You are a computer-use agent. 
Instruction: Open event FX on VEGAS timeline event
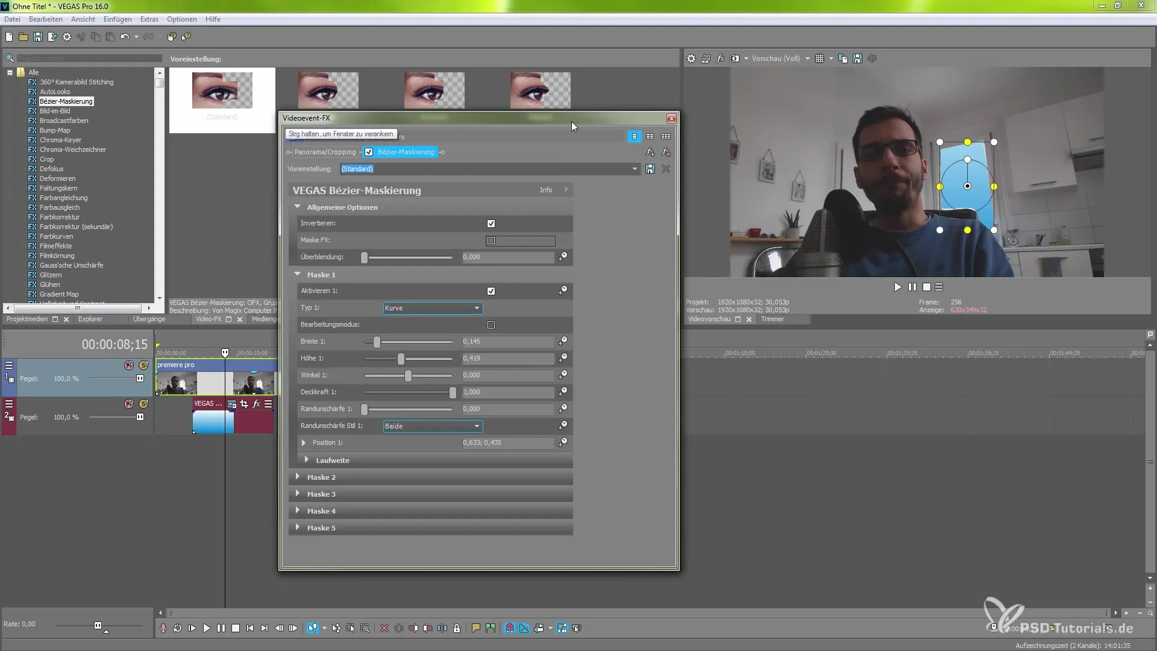pyautogui.click(x=256, y=404)
